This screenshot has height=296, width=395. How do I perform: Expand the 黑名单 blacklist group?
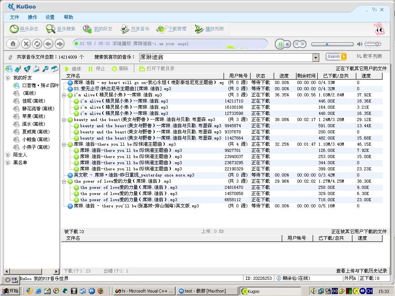click(x=8, y=163)
